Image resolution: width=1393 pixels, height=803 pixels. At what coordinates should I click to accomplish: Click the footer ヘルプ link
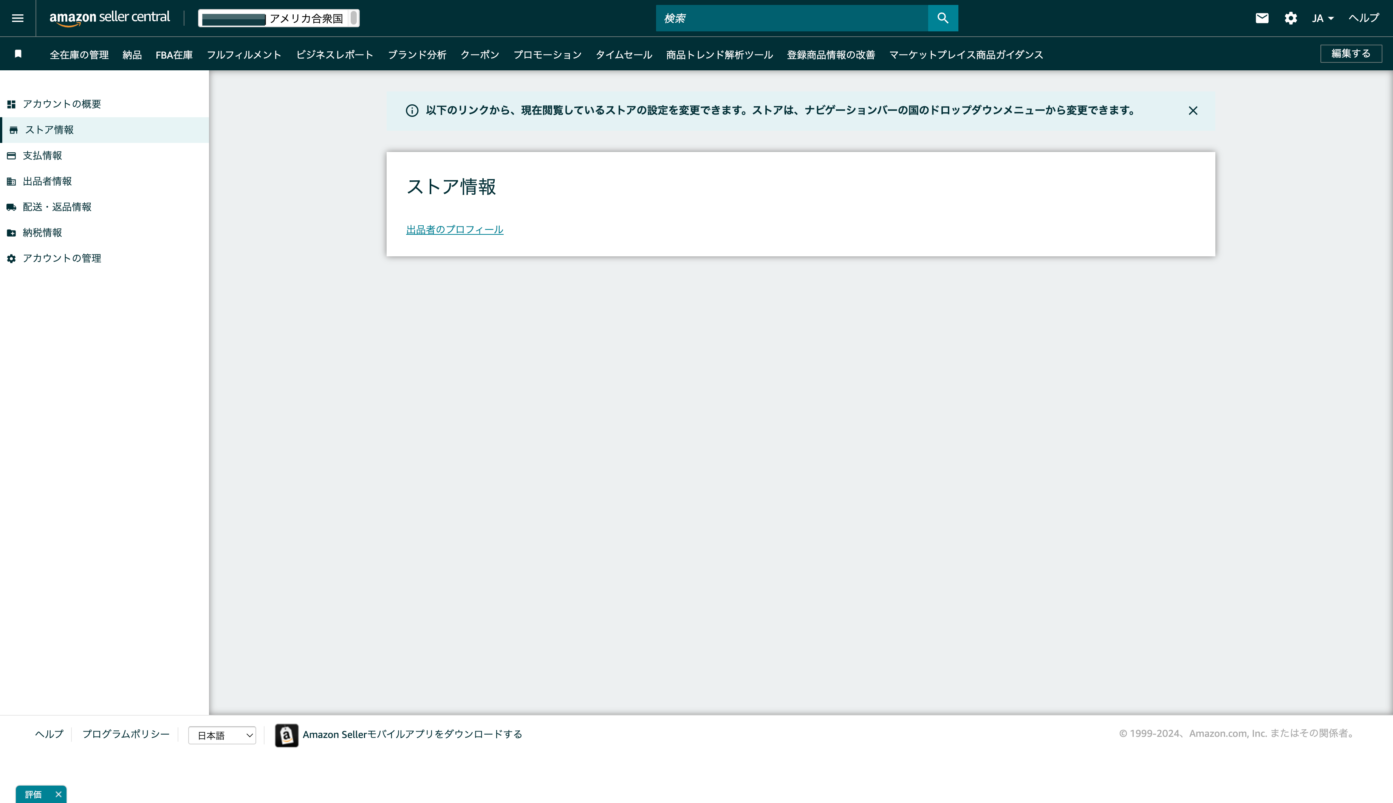(x=50, y=734)
